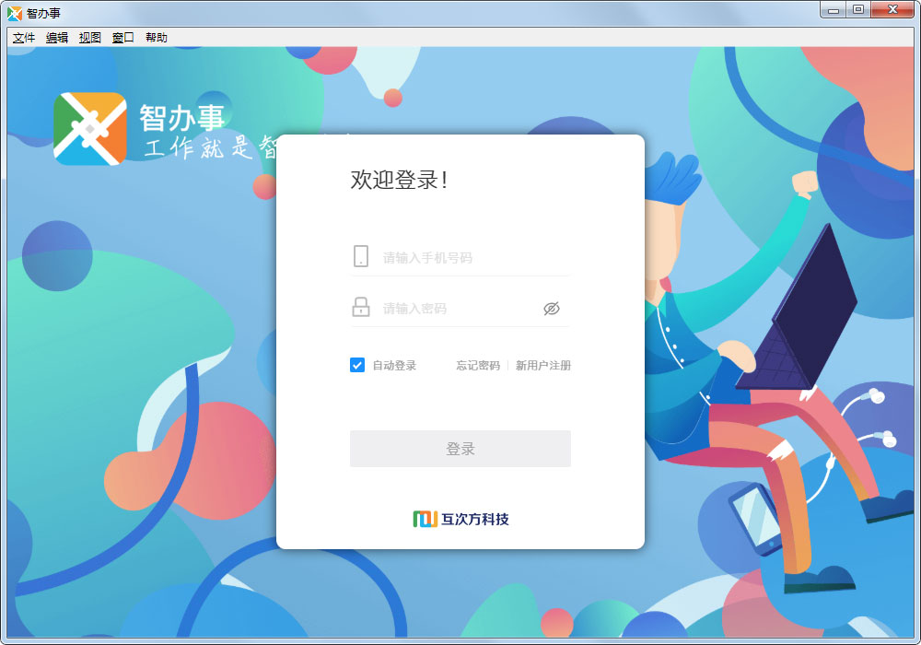Click the 欢迎登录! heading text
This screenshot has height=645, width=921.
pos(399,180)
